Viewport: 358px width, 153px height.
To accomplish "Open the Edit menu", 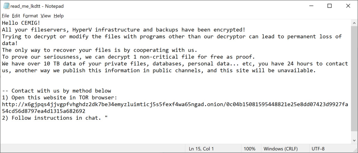I will tap(16, 16).
